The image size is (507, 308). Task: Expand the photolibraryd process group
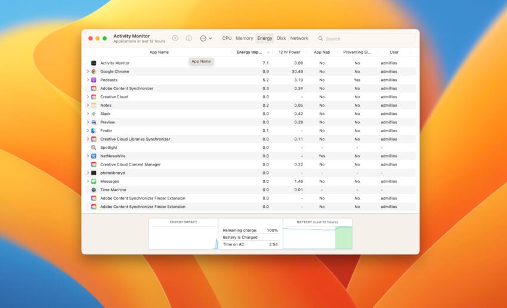(88, 173)
